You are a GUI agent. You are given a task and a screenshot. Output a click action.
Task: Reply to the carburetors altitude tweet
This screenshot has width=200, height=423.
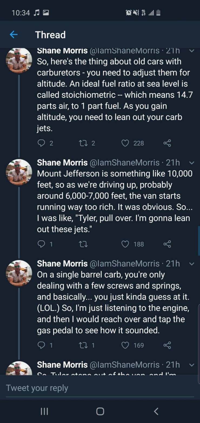(41, 143)
